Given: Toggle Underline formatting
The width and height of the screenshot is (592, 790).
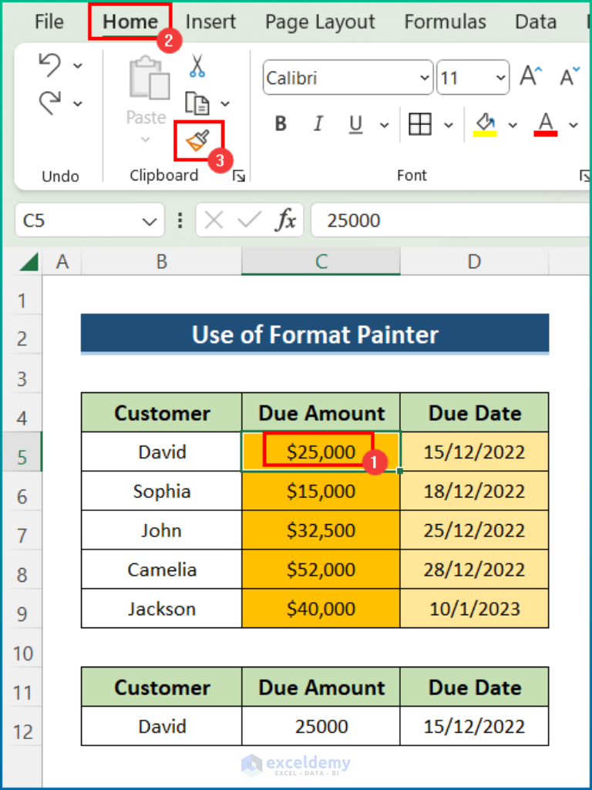Looking at the screenshot, I should pos(356,124).
